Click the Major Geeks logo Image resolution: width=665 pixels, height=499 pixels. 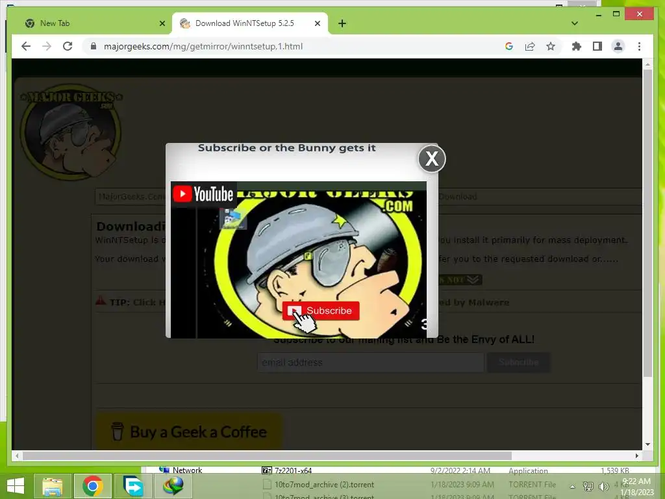pyautogui.click(x=71, y=131)
